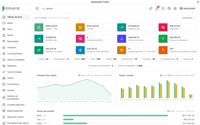Open Clients in sidebar

point(16,78)
